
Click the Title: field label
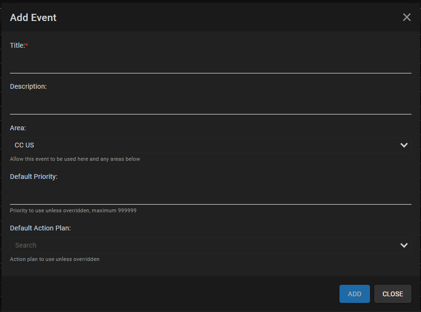coord(18,45)
